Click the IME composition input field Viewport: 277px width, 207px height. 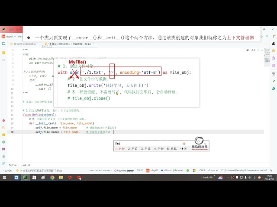click(148, 144)
